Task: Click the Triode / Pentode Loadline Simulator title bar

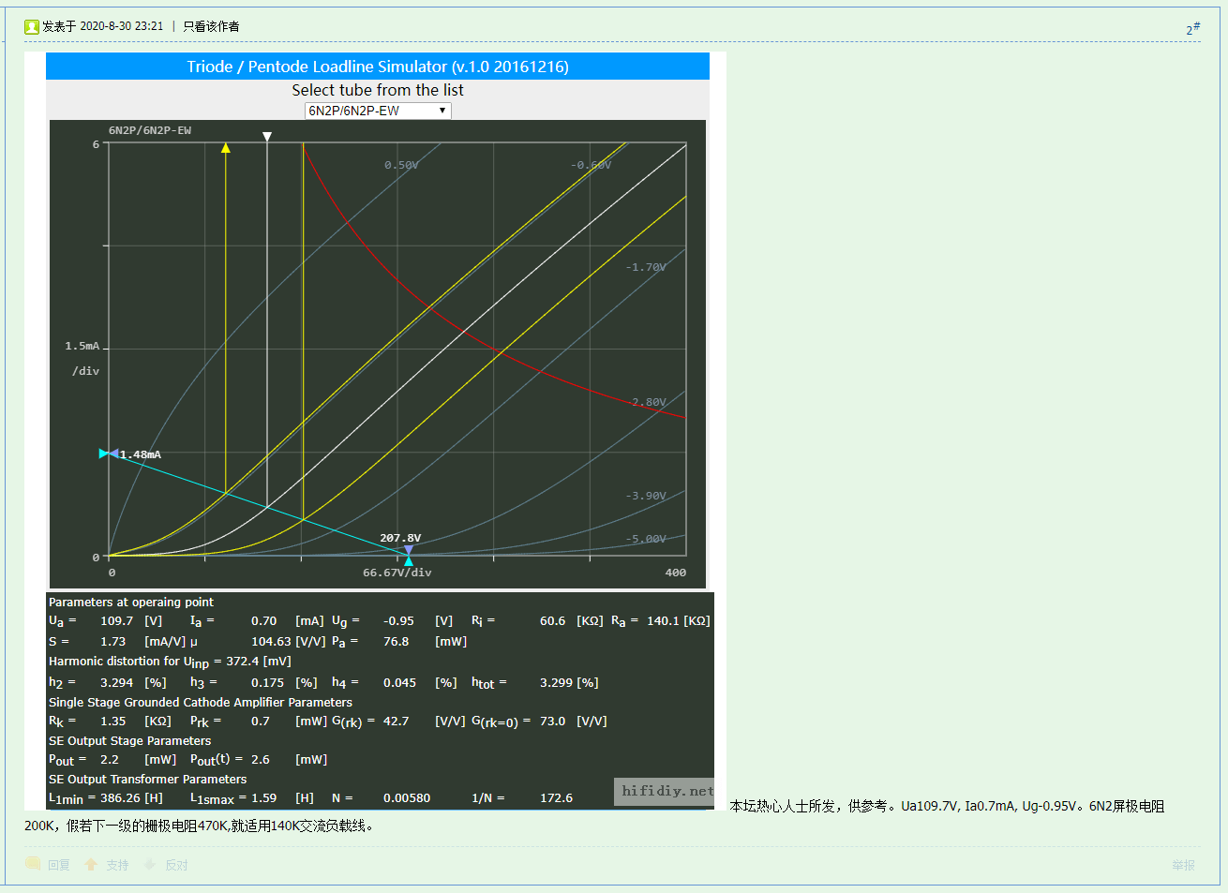Action: point(378,67)
